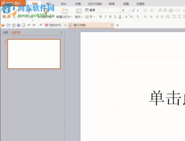This screenshot has height=141, width=185.
Task: Select slide 1 thumbnail
Action: 34,54
